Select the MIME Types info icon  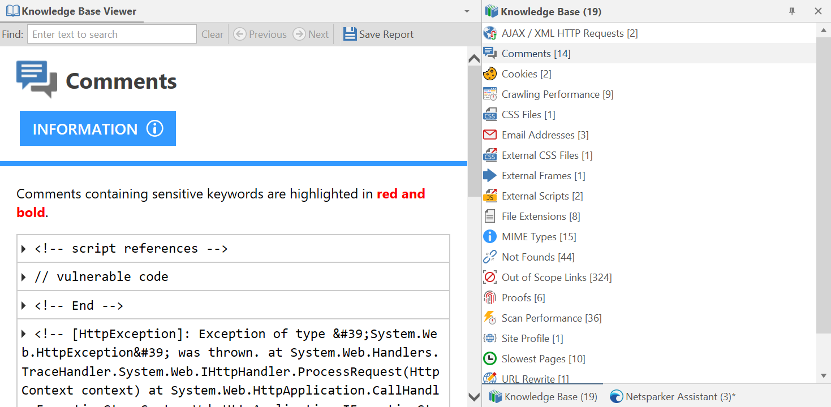click(x=489, y=236)
